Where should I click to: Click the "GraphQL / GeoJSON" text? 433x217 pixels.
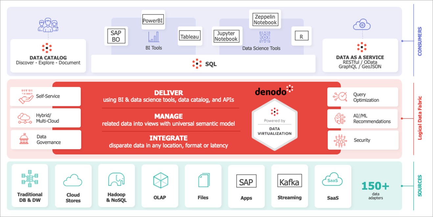click(360, 66)
